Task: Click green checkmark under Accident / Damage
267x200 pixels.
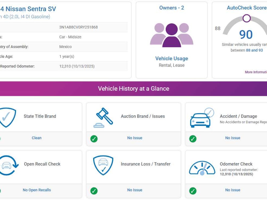Action: (x=193, y=139)
